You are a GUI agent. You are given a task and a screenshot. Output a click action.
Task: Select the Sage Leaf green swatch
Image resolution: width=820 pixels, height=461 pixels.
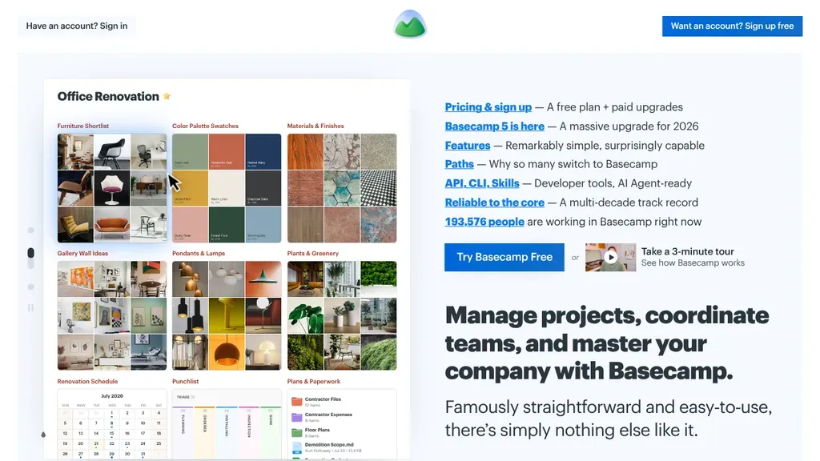190,151
